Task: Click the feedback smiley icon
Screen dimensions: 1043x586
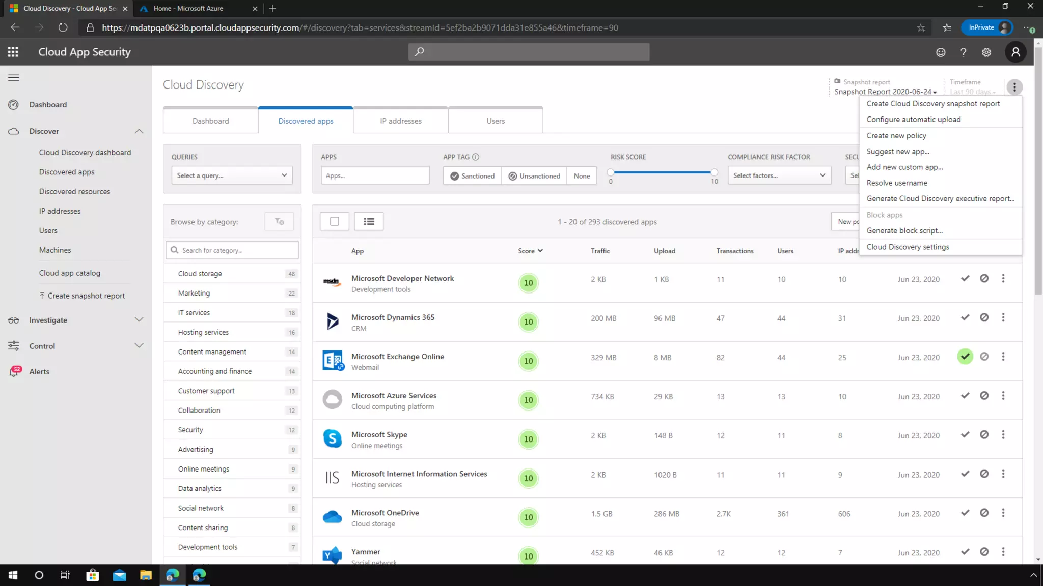Action: click(x=941, y=52)
